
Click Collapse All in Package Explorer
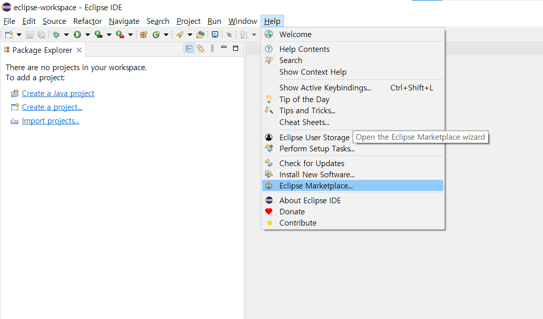(189, 49)
